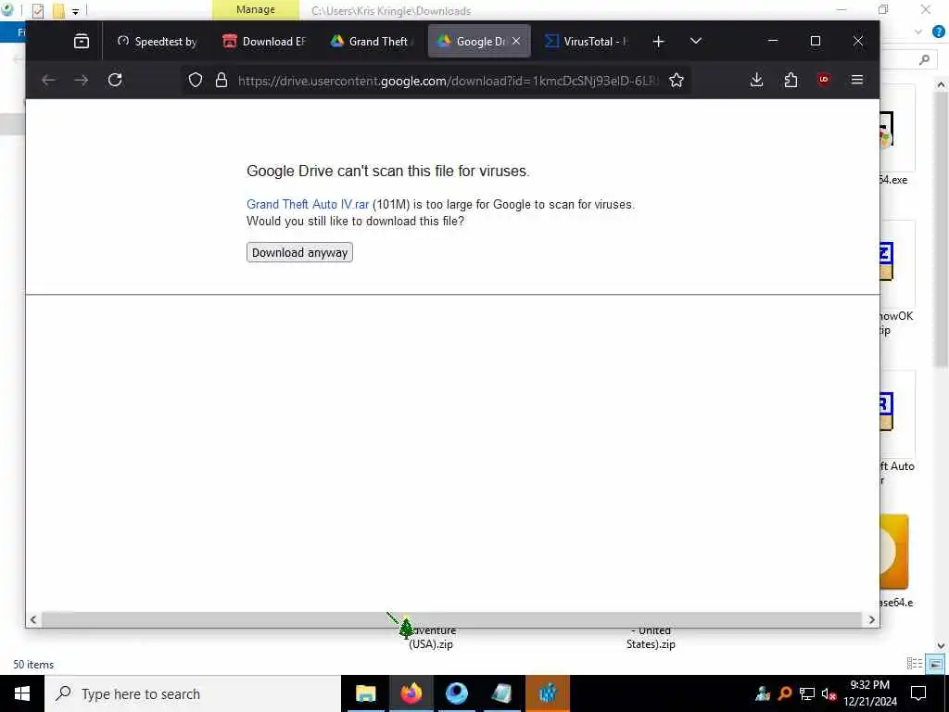Viewport: 949px width, 712px height.
Task: Click the File Explorer scroll down arrow
Action: (942, 646)
